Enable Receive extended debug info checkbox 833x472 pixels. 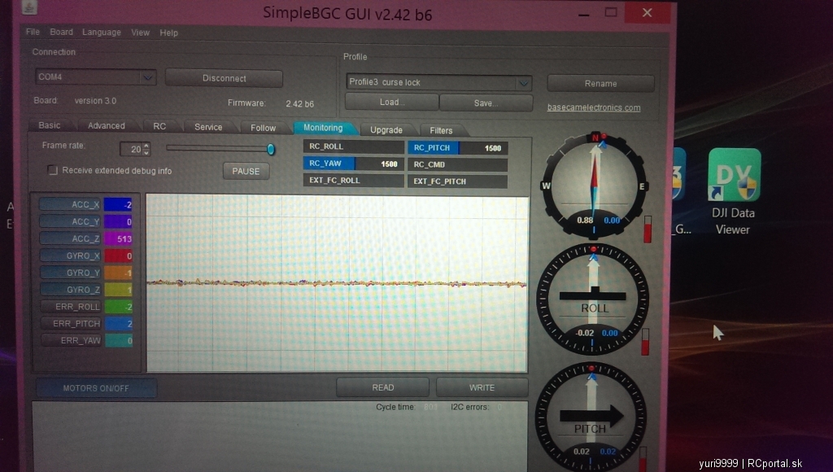pos(53,170)
